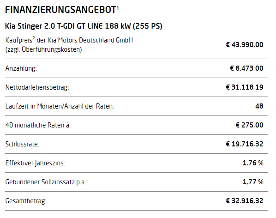Screen dimensions: 276x218
Task: Click the Effektiver Jahreszins label
Action: click(x=35, y=163)
